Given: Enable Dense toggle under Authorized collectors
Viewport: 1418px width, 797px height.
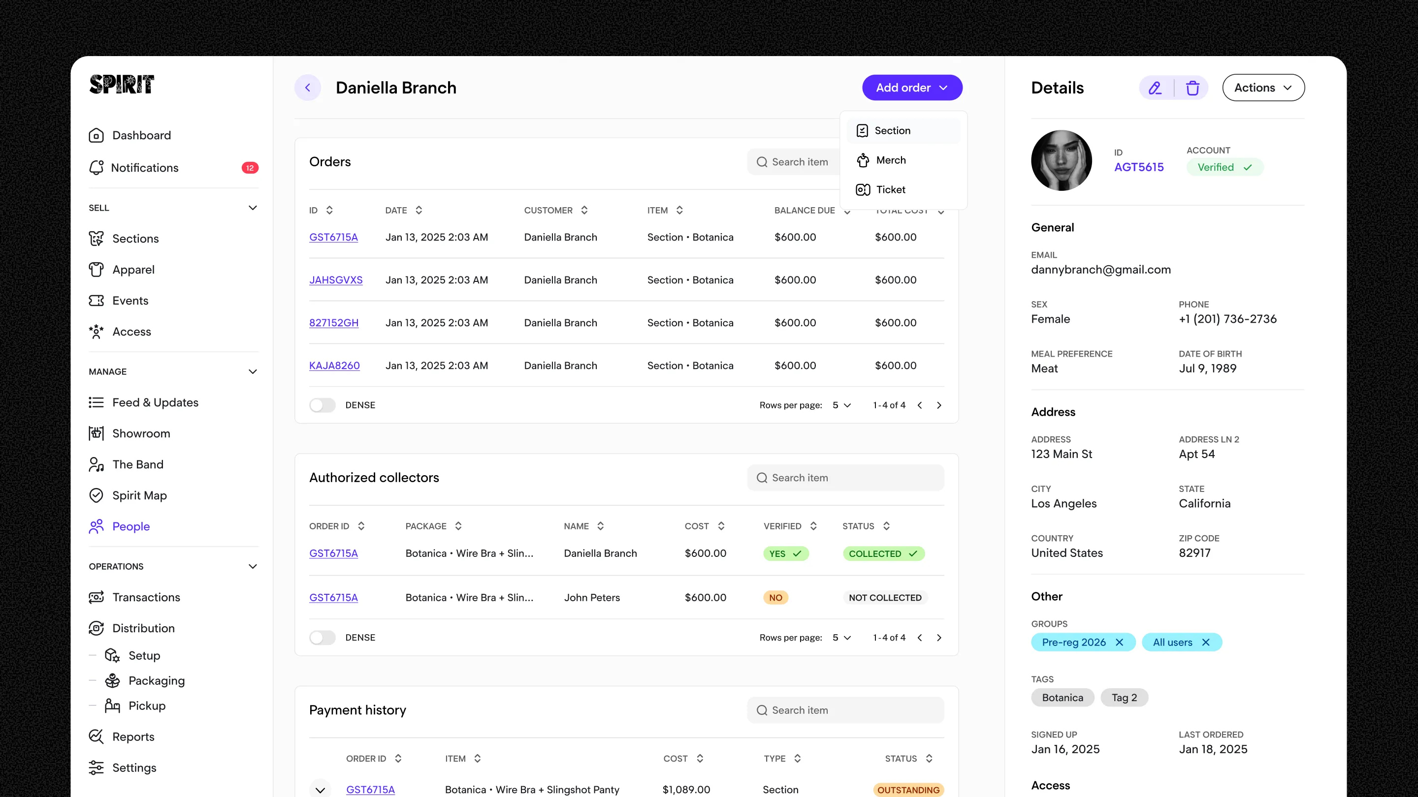Looking at the screenshot, I should click(322, 638).
